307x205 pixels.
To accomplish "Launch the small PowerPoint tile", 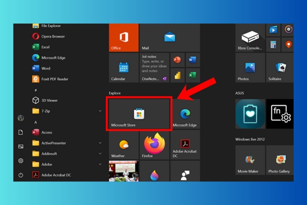I will [177, 60].
